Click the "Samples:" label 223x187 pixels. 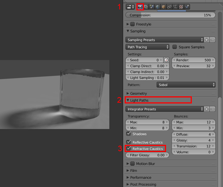click(x=181, y=54)
